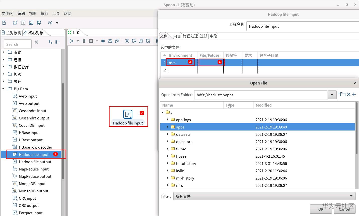
Task: Click the expand tree icon beside Search
Action: tap(50, 42)
